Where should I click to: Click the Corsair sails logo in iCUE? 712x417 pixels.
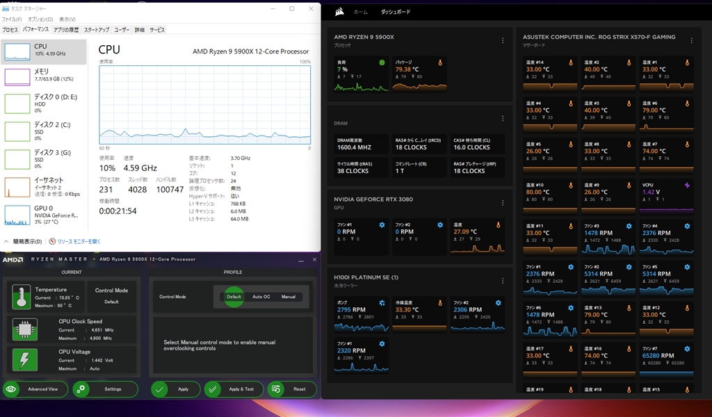[x=339, y=12]
